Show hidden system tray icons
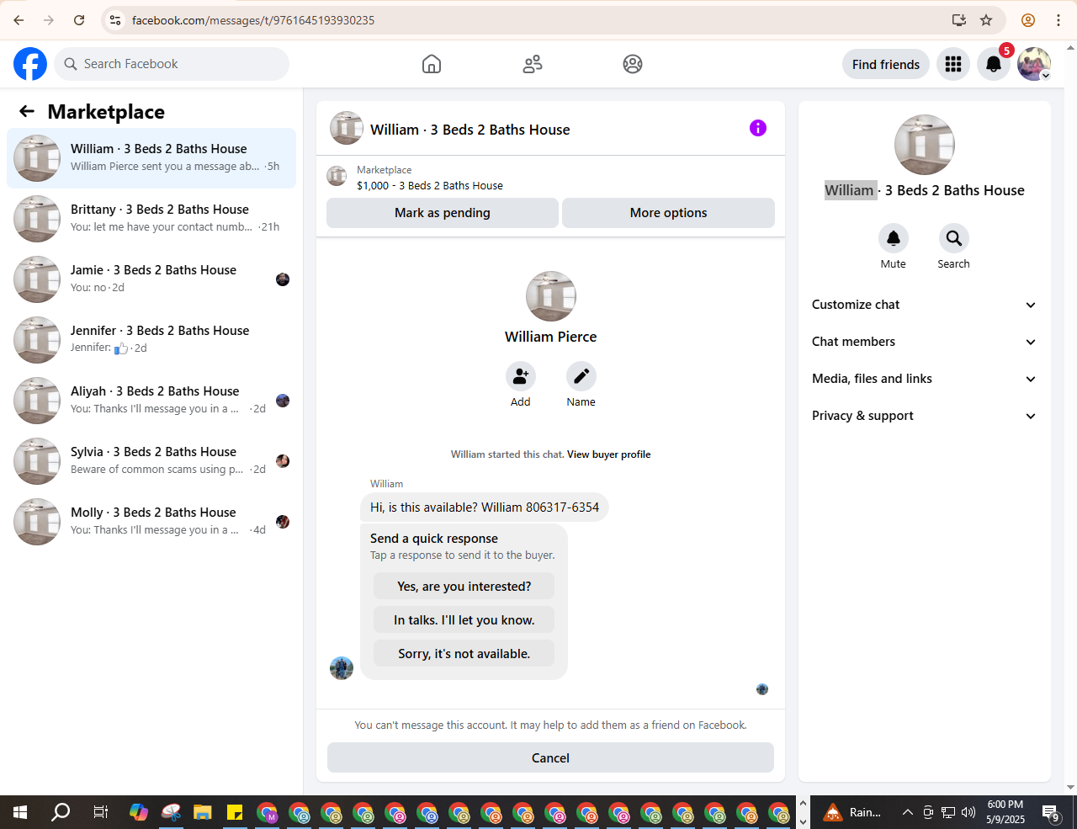 pos(907,812)
